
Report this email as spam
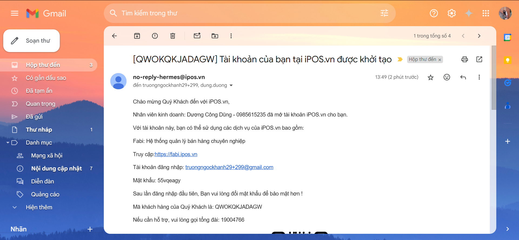(x=155, y=36)
